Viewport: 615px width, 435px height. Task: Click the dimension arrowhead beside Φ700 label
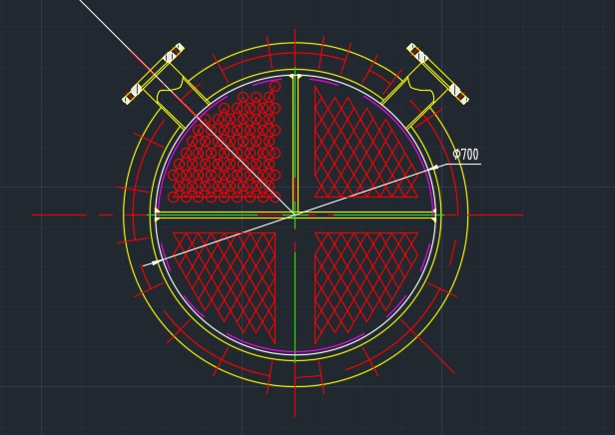pos(434,168)
